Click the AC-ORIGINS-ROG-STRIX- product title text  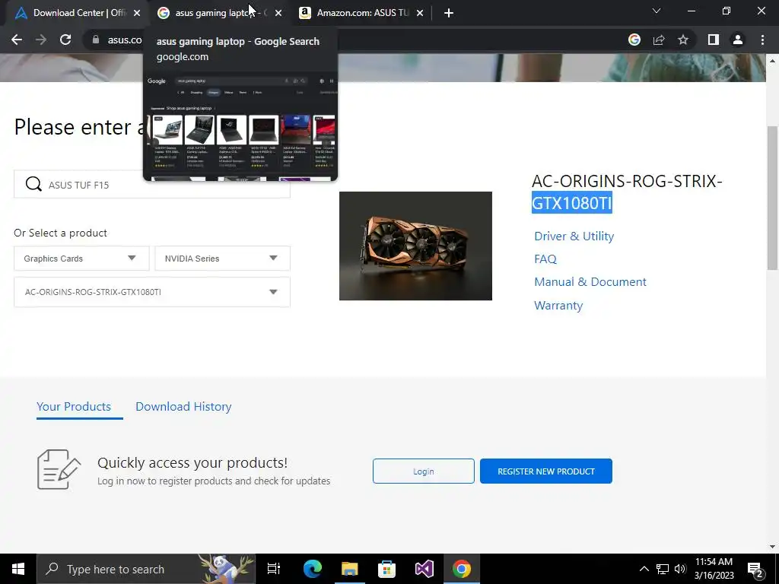click(627, 181)
